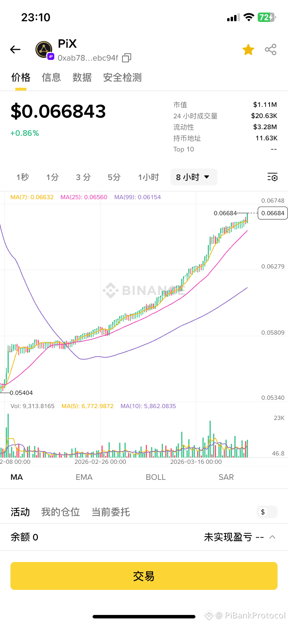Expand the 未实现盈亏 chevron
Screen dimensions: 288x624
pyautogui.click(x=273, y=537)
